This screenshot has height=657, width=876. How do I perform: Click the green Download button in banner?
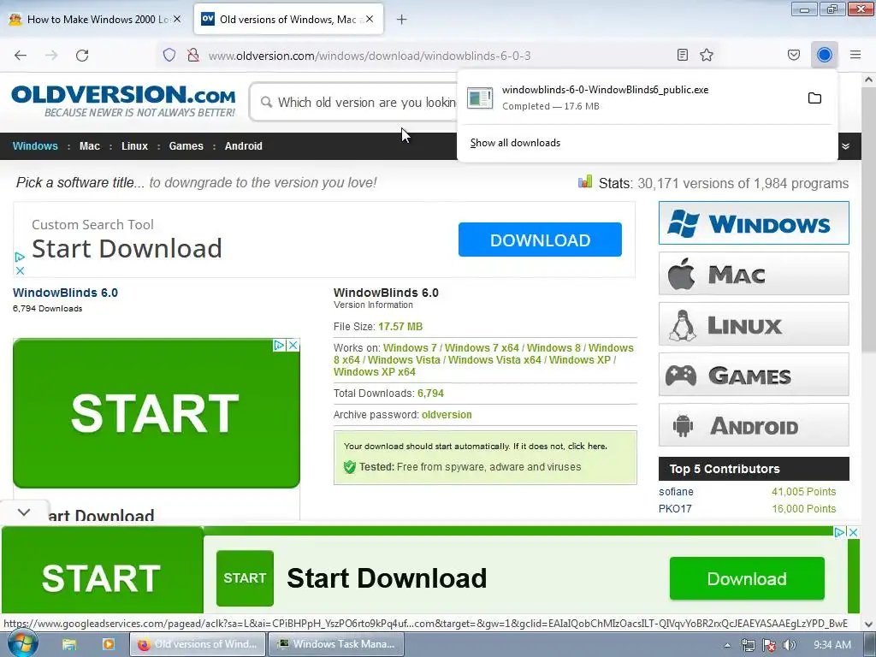[747, 579]
